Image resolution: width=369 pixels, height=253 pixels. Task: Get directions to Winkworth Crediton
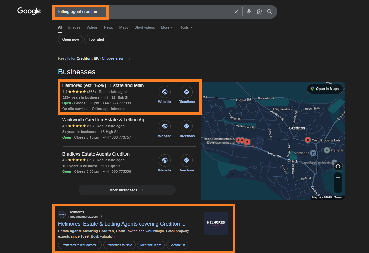(186, 126)
